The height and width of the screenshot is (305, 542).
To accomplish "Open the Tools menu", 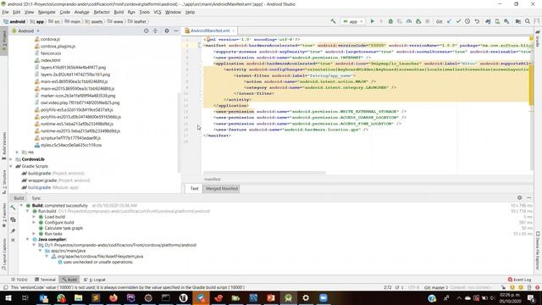I will point(145,12).
